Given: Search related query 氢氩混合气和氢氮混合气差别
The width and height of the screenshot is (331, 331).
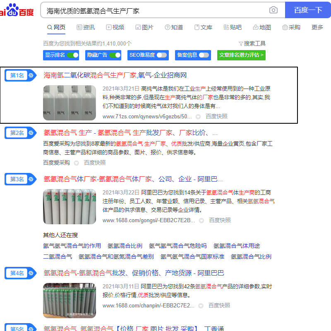Looking at the screenshot, I should pyautogui.click(x=116, y=257).
